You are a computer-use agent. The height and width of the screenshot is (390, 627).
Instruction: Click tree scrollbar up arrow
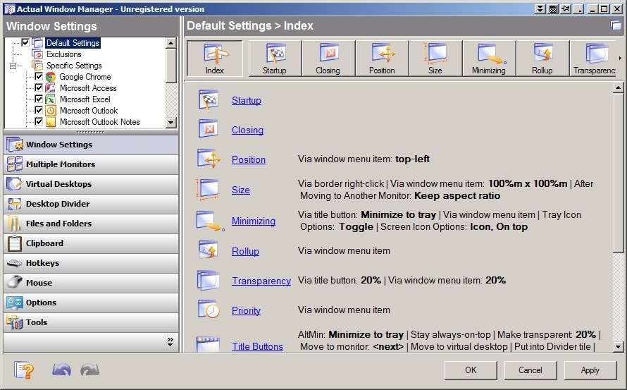pyautogui.click(x=170, y=43)
